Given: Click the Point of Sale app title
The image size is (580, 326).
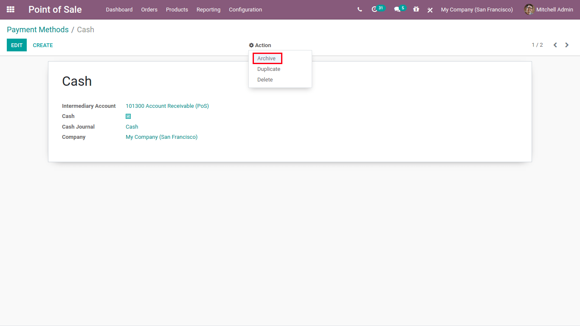Looking at the screenshot, I should tap(55, 9).
